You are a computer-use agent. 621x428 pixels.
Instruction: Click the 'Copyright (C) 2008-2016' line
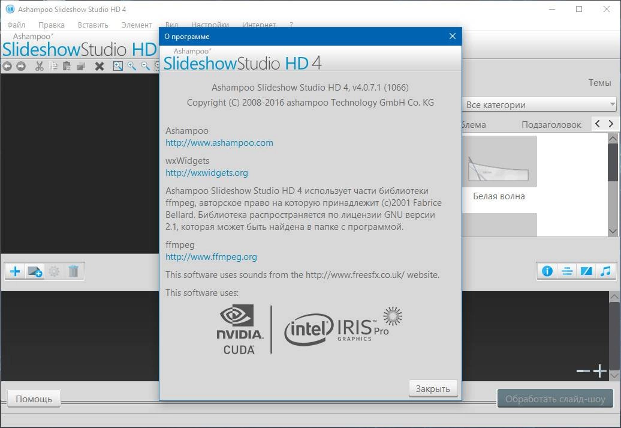(310, 103)
